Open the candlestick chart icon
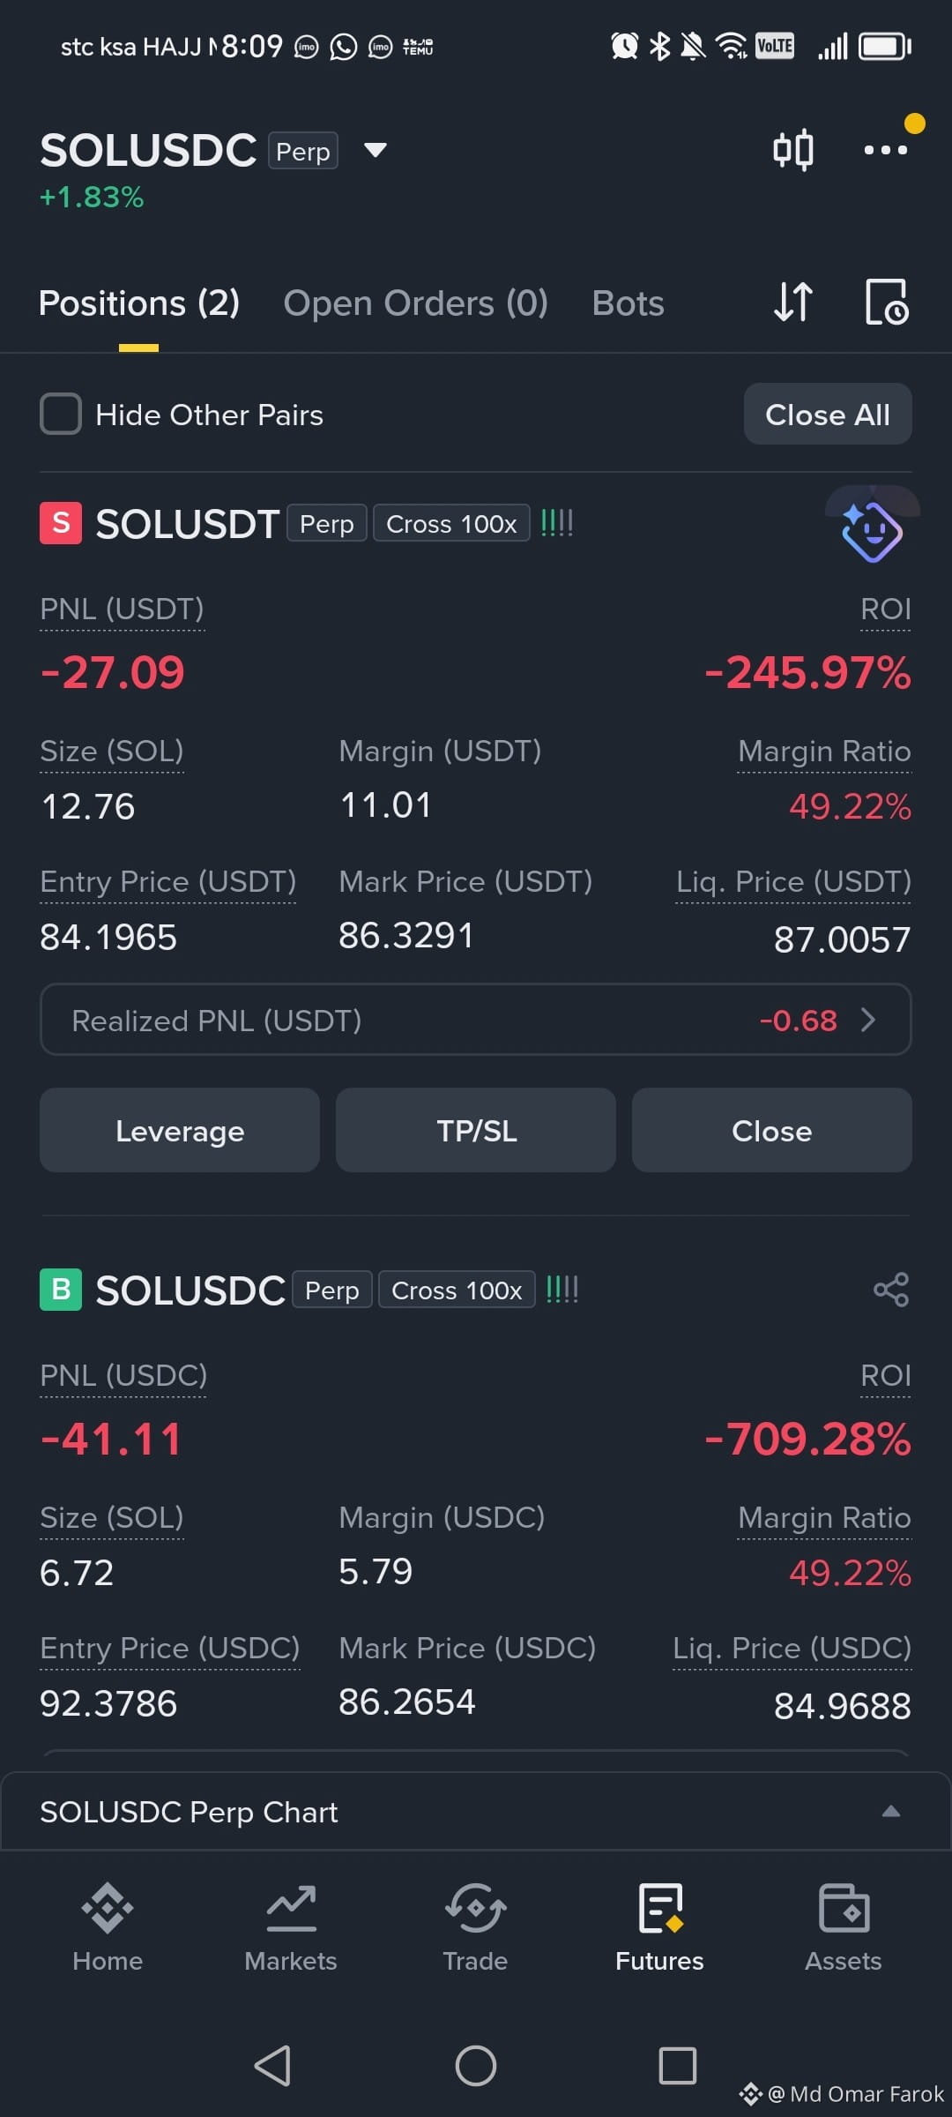Viewport: 952px width, 2117px height. [x=792, y=150]
